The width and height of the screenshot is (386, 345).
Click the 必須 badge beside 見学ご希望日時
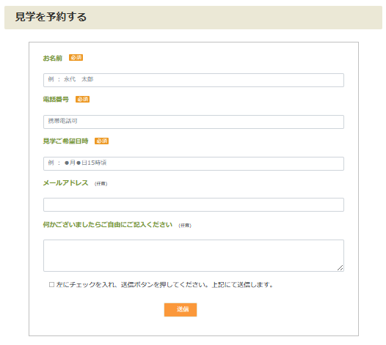click(102, 141)
